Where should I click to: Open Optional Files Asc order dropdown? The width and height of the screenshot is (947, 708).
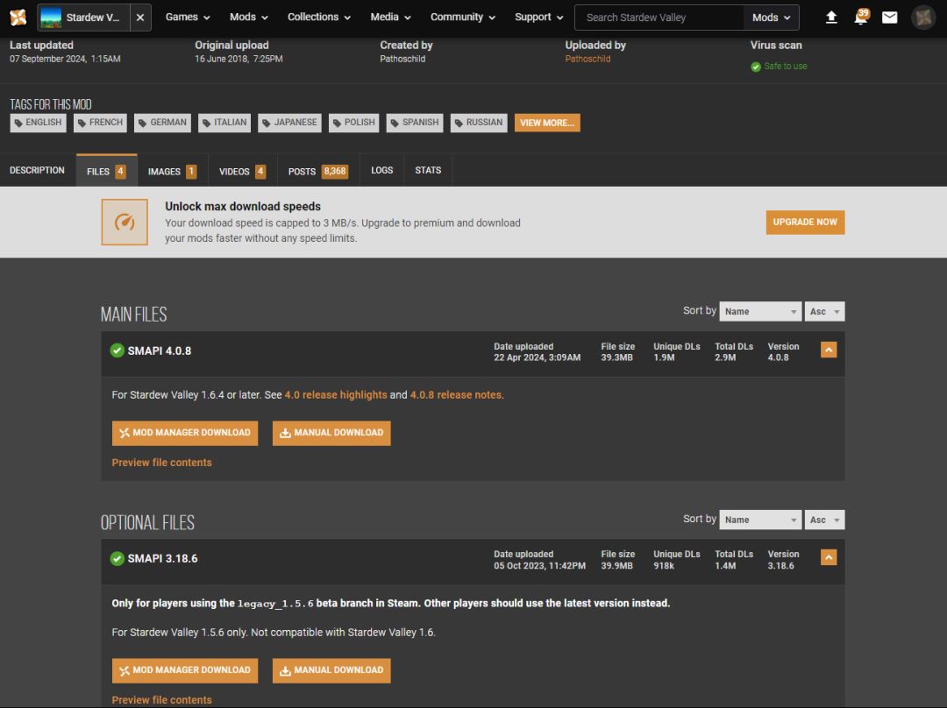pyautogui.click(x=824, y=520)
